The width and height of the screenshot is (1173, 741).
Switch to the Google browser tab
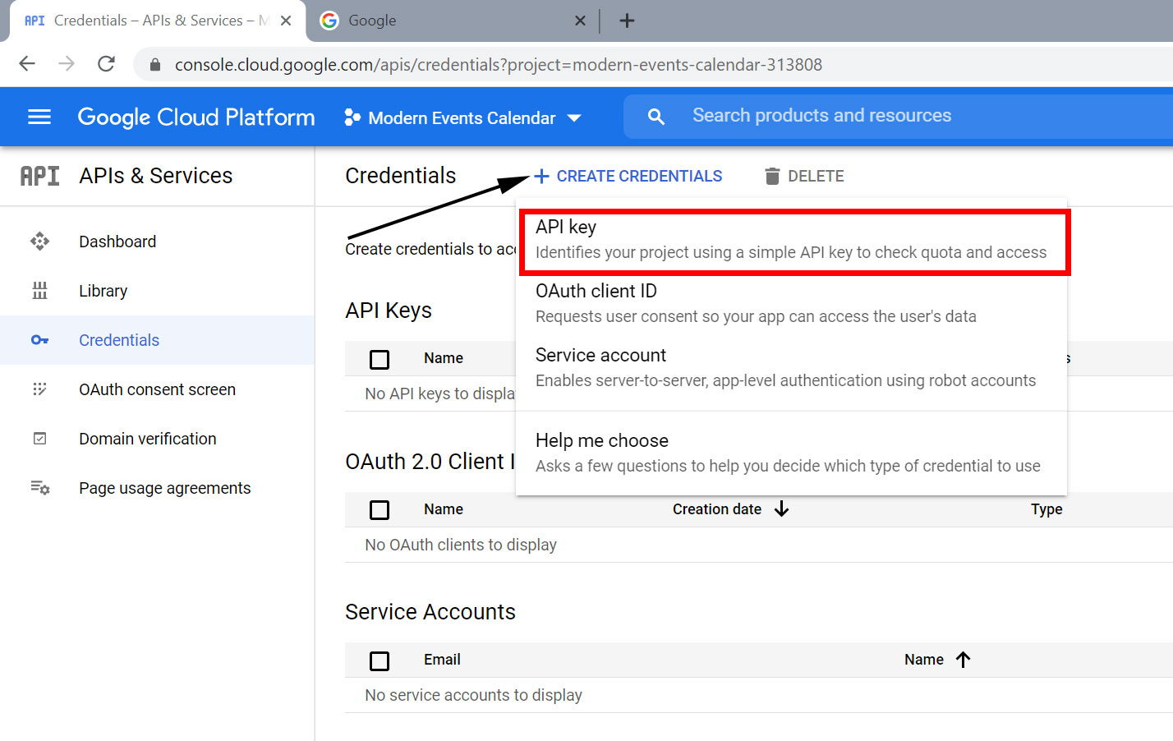tap(450, 21)
